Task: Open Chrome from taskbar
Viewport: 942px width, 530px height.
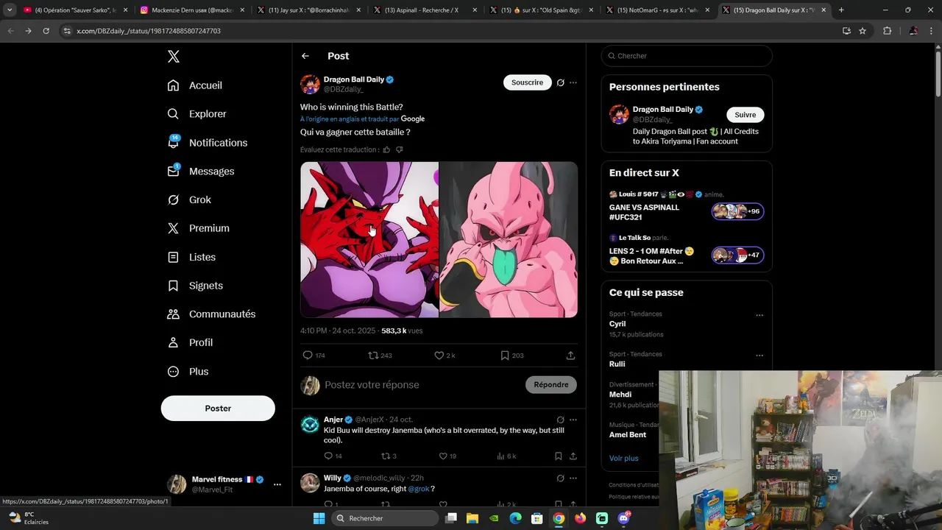Action: coord(559,518)
